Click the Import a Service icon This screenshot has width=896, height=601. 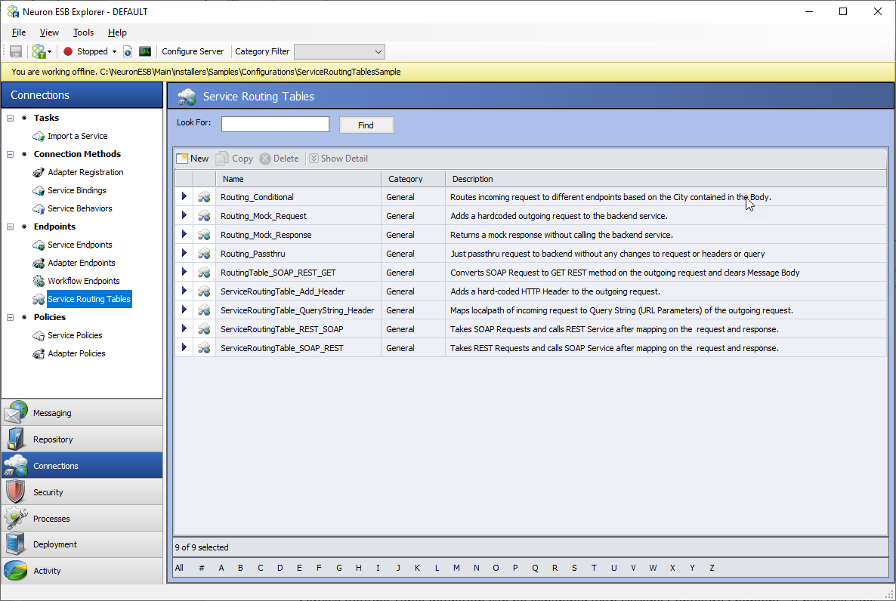pyautogui.click(x=39, y=136)
